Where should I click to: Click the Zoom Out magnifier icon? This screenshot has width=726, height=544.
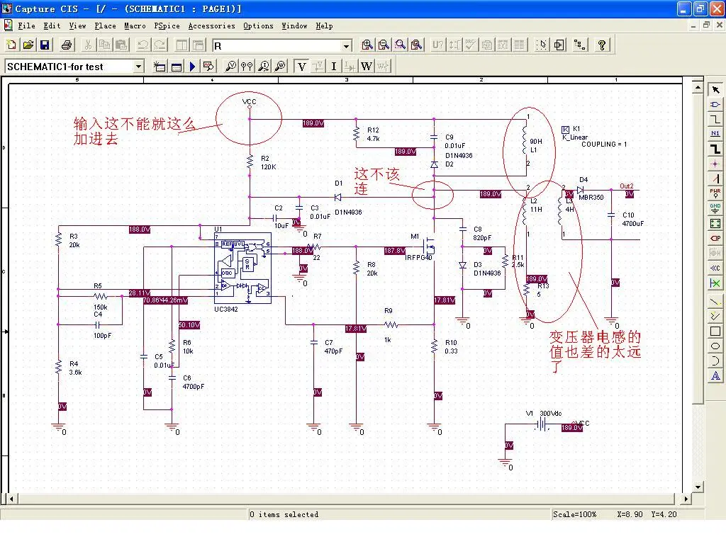tap(384, 45)
